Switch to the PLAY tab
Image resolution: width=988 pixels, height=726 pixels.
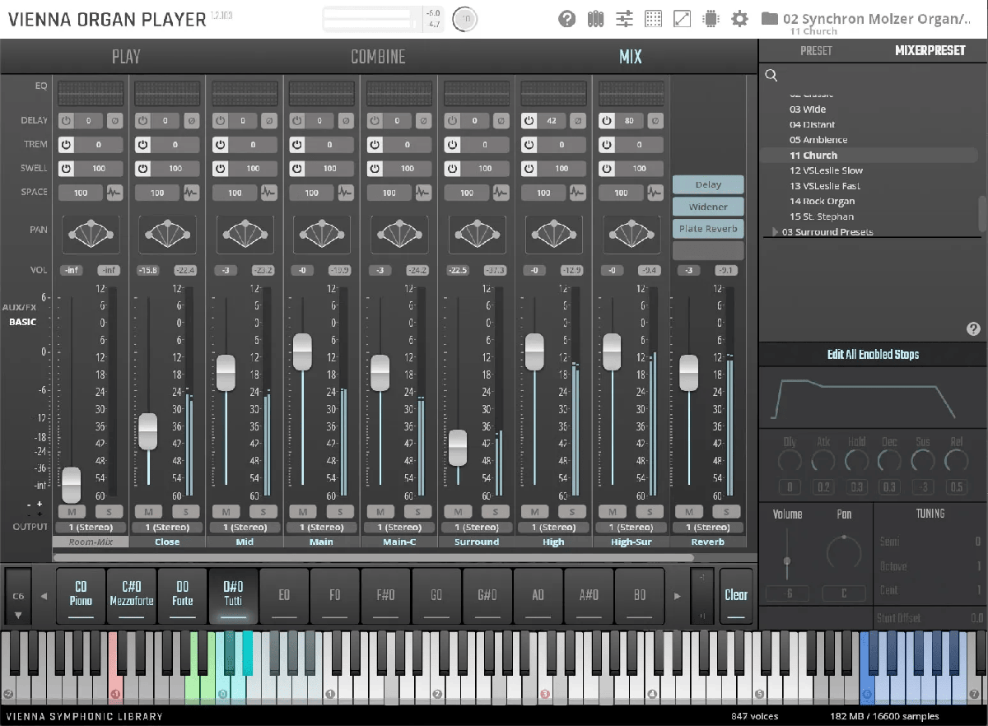[126, 57]
